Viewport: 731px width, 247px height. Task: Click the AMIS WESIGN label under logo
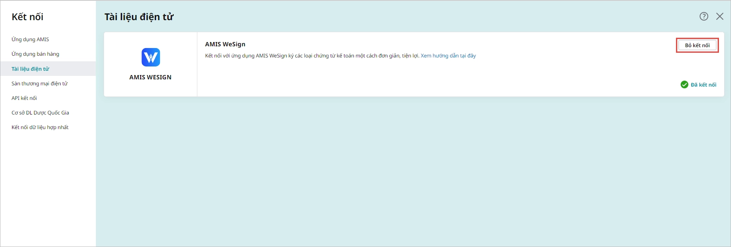[x=150, y=77]
